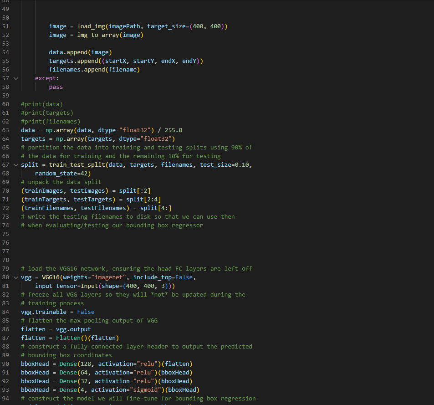This screenshot has height=405, width=434.
Task: Click the 'pass' keyword on line 58
Action: coord(56,87)
